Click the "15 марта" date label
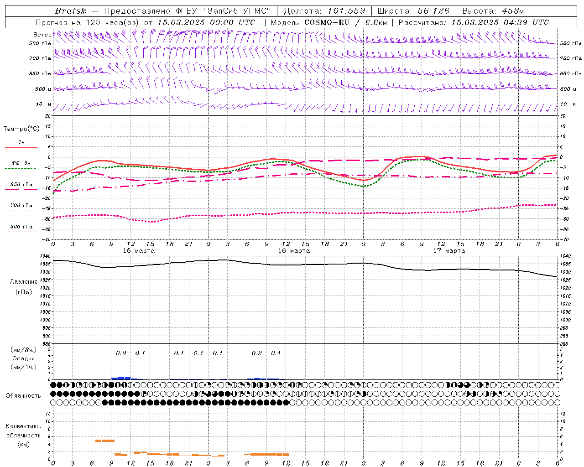Image resolution: width=584 pixels, height=467 pixels. coord(139,251)
